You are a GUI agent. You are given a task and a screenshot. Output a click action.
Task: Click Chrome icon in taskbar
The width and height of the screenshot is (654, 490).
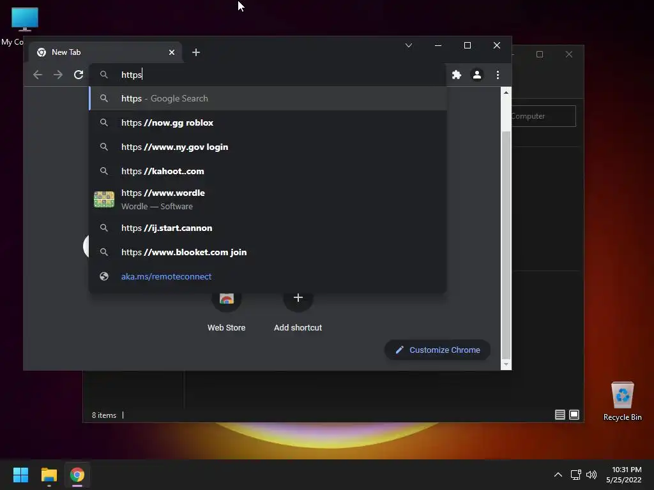[77, 475]
